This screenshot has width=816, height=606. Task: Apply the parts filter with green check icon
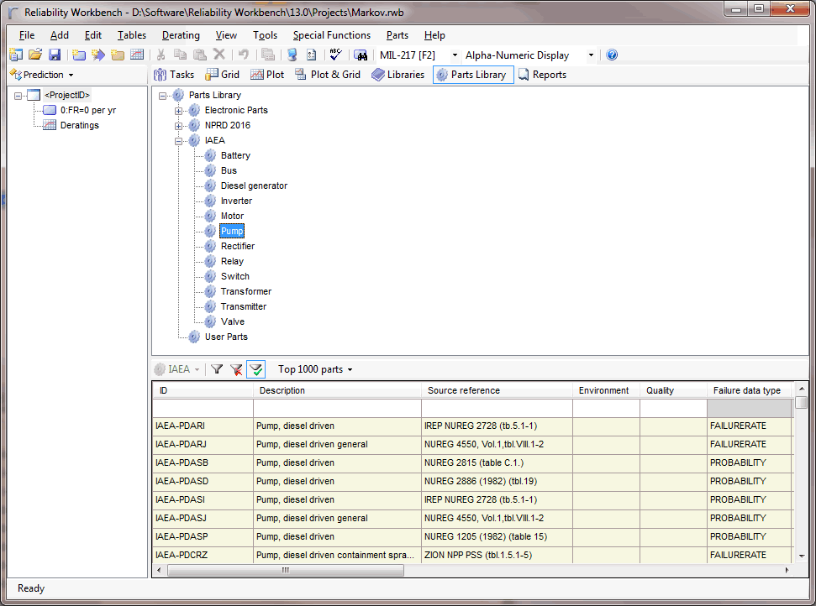256,368
